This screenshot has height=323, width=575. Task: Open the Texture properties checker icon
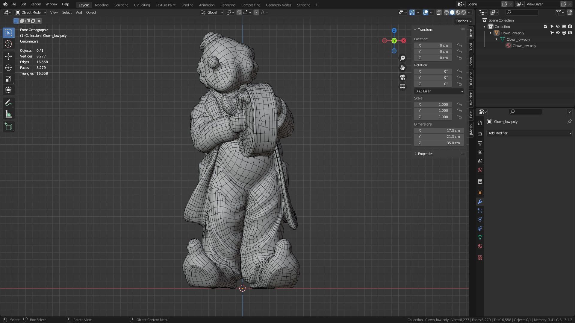(x=480, y=258)
